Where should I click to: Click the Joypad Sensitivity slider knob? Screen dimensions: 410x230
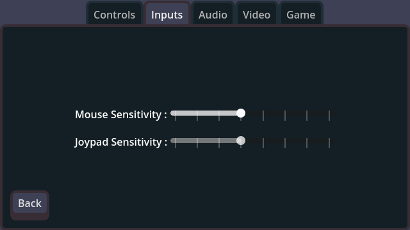[x=241, y=141]
